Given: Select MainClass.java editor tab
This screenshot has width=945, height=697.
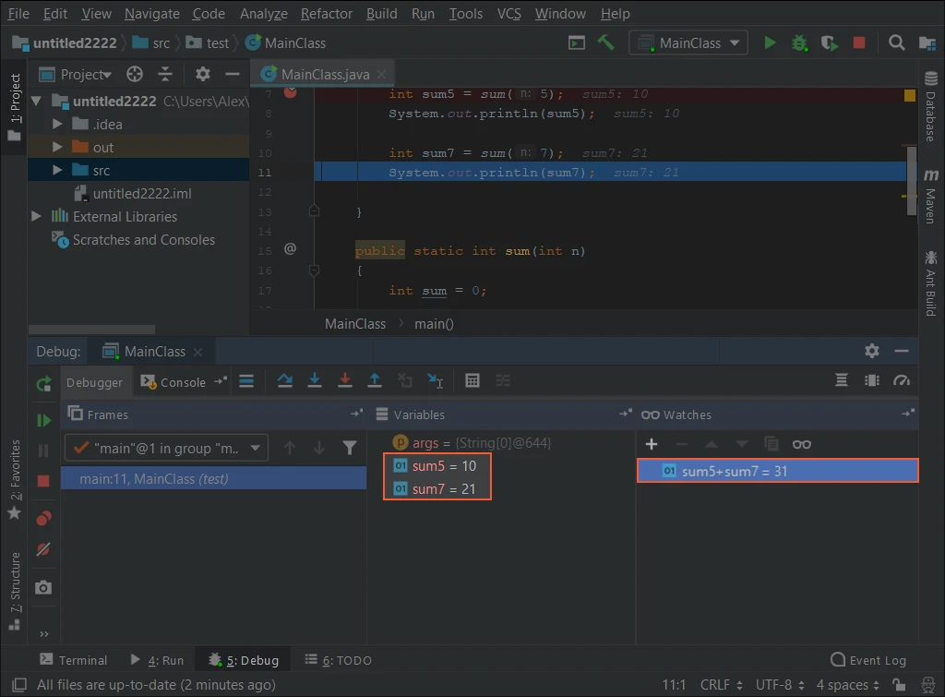Looking at the screenshot, I should [x=325, y=74].
